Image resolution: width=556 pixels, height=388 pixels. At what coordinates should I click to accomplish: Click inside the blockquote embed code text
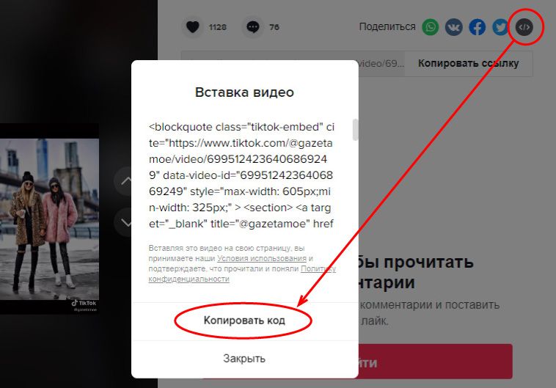(x=241, y=175)
